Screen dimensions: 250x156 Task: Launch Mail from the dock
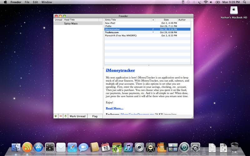(x=61, y=147)
